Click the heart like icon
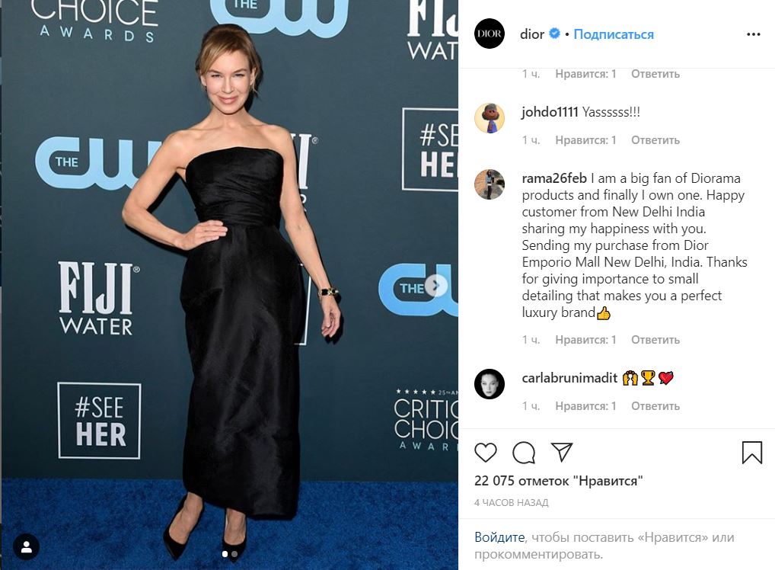775x570 pixels. (x=486, y=452)
